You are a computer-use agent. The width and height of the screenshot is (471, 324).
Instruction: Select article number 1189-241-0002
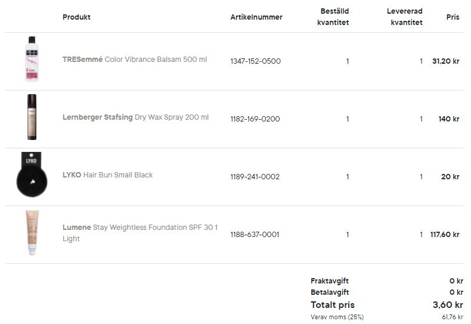255,177
